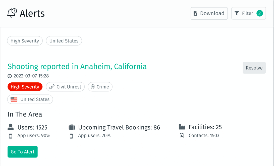
Task: Click the Alerts bell icon
Action: click(x=12, y=13)
